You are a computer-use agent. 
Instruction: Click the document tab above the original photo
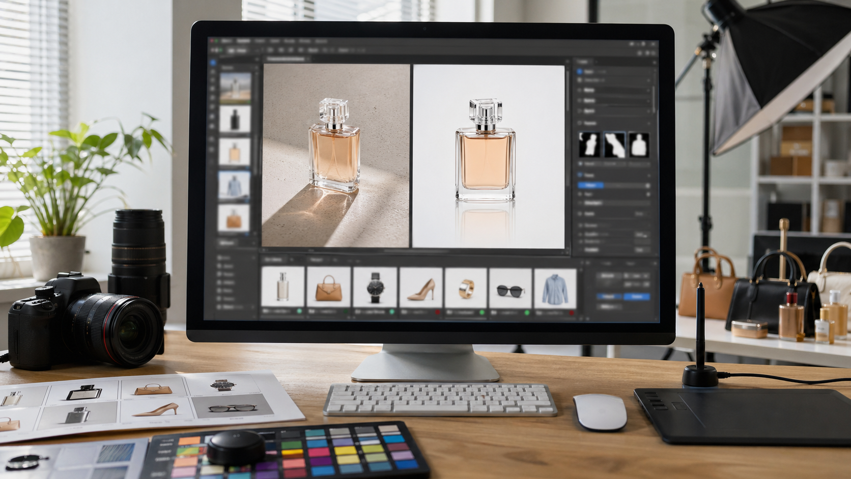point(285,60)
